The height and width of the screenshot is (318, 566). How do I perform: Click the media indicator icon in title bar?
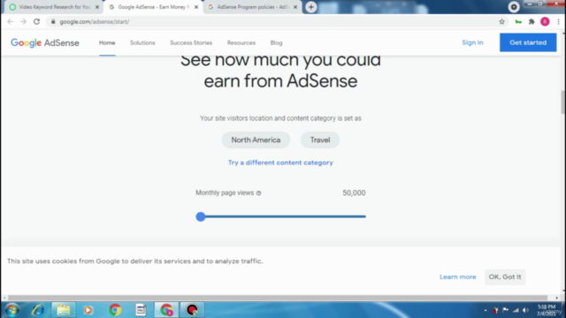pos(513,7)
